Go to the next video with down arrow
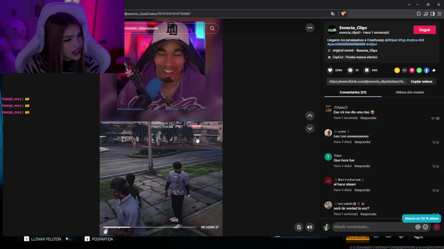The image size is (444, 249). (x=310, y=128)
